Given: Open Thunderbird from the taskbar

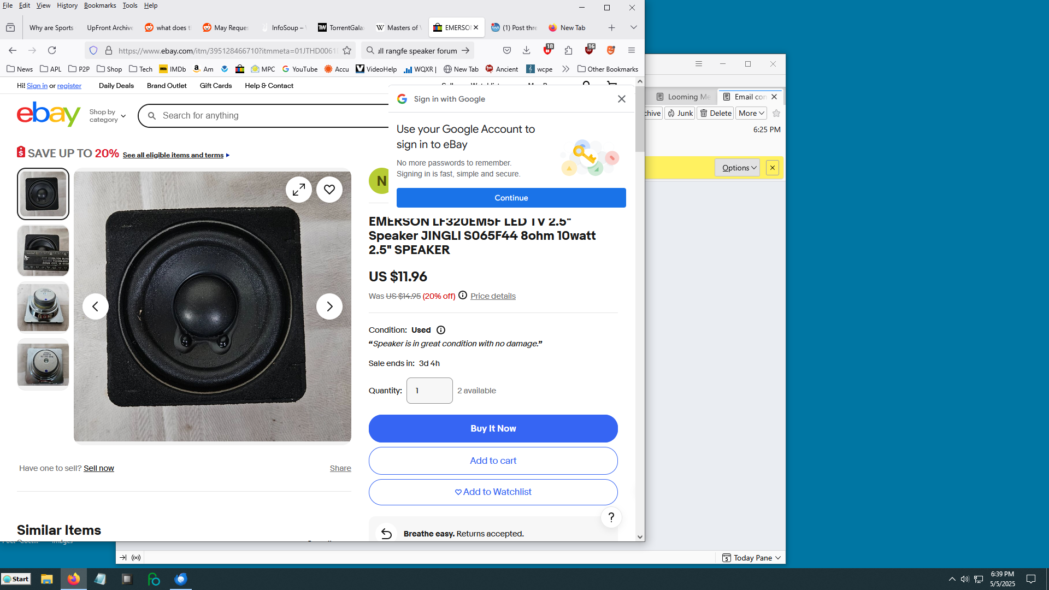Looking at the screenshot, I should 181,579.
